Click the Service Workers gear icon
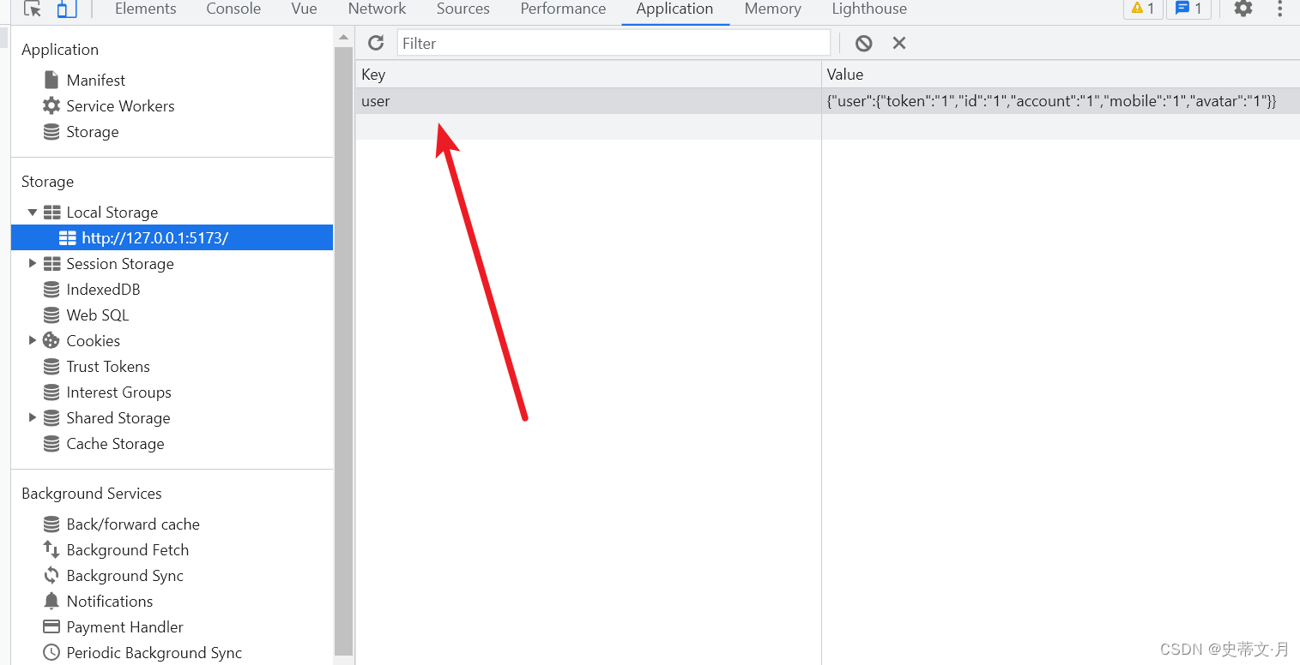Viewport: 1300px width, 665px height. [x=51, y=105]
